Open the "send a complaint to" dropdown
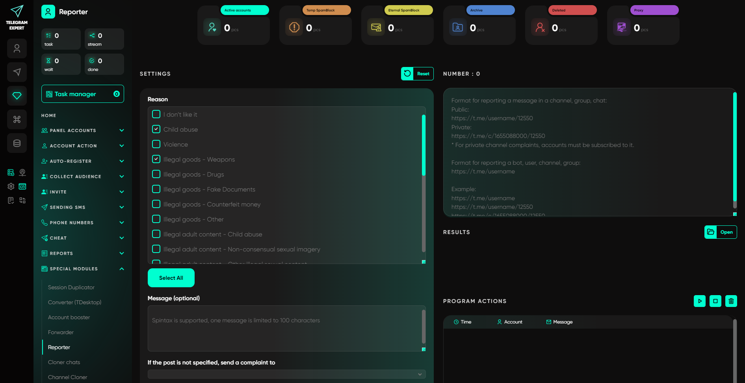This screenshot has width=745, height=383. 286,374
